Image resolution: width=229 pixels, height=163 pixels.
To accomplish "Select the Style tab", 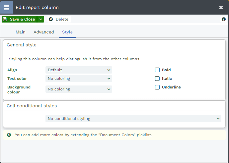I will 67,32.
